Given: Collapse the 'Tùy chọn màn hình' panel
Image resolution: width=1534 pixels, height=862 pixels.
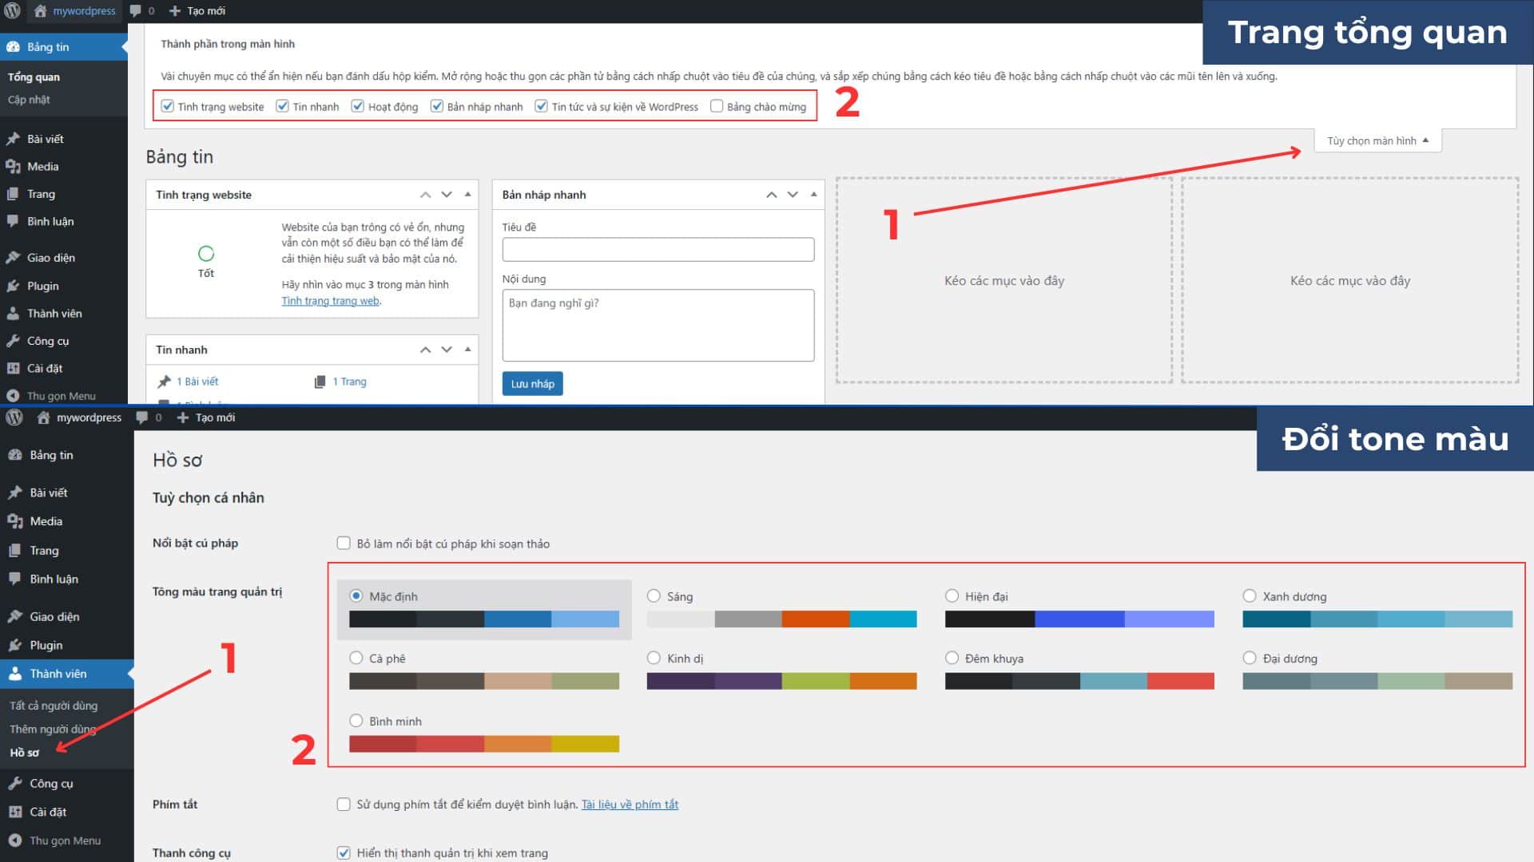Looking at the screenshot, I should 1377,140.
